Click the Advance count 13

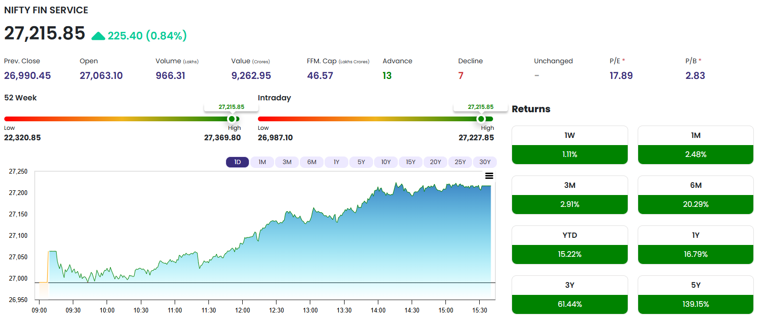pyautogui.click(x=387, y=76)
